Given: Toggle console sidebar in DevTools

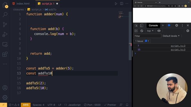Looking at the screenshot, I should point(136,31).
